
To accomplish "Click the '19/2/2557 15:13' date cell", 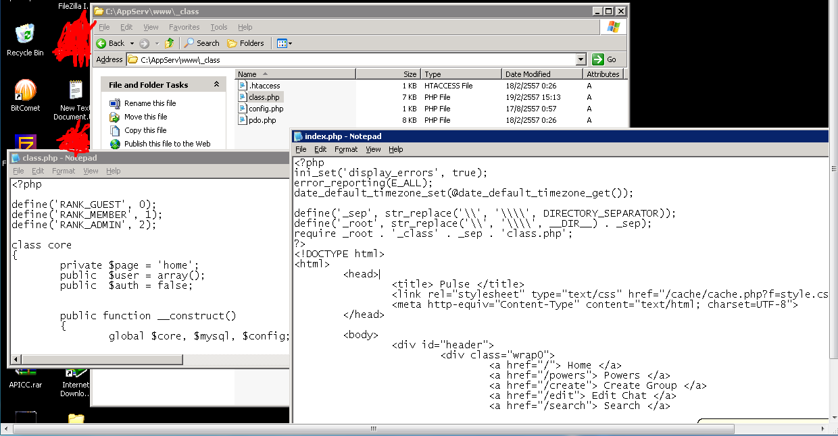I will pyautogui.click(x=533, y=97).
